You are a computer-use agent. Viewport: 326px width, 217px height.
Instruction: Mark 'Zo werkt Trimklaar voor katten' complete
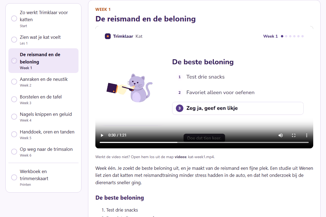pos(14,18)
